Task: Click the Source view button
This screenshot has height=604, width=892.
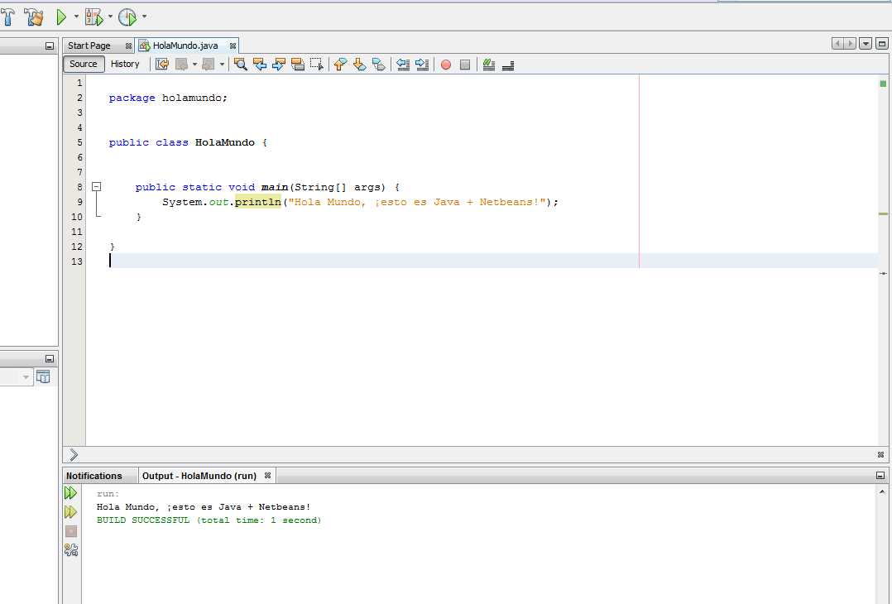Action: (83, 64)
